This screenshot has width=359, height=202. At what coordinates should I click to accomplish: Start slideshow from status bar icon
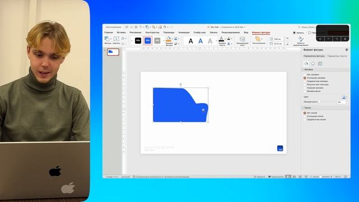click(x=306, y=177)
